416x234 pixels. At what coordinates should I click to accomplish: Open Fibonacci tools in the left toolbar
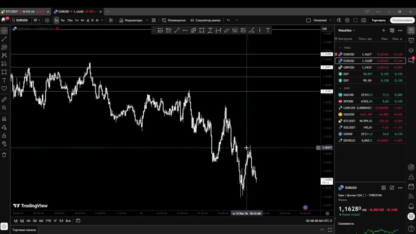4,47
